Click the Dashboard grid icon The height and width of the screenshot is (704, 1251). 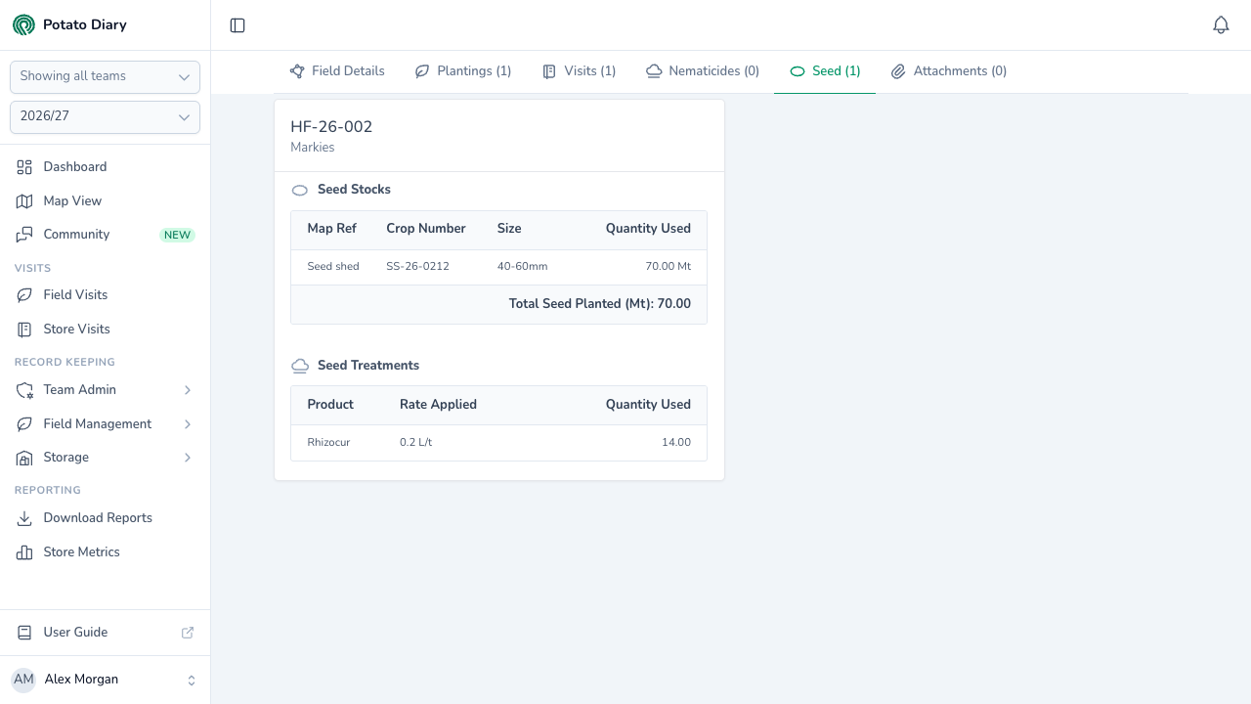tap(24, 167)
